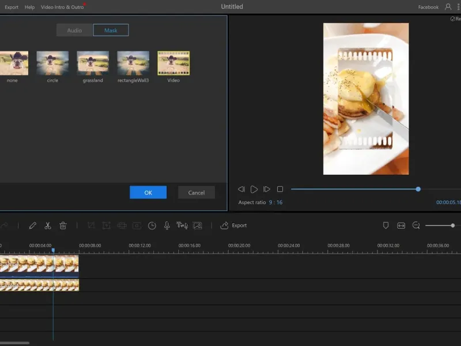Click the Crop tool icon

[x=91, y=225]
